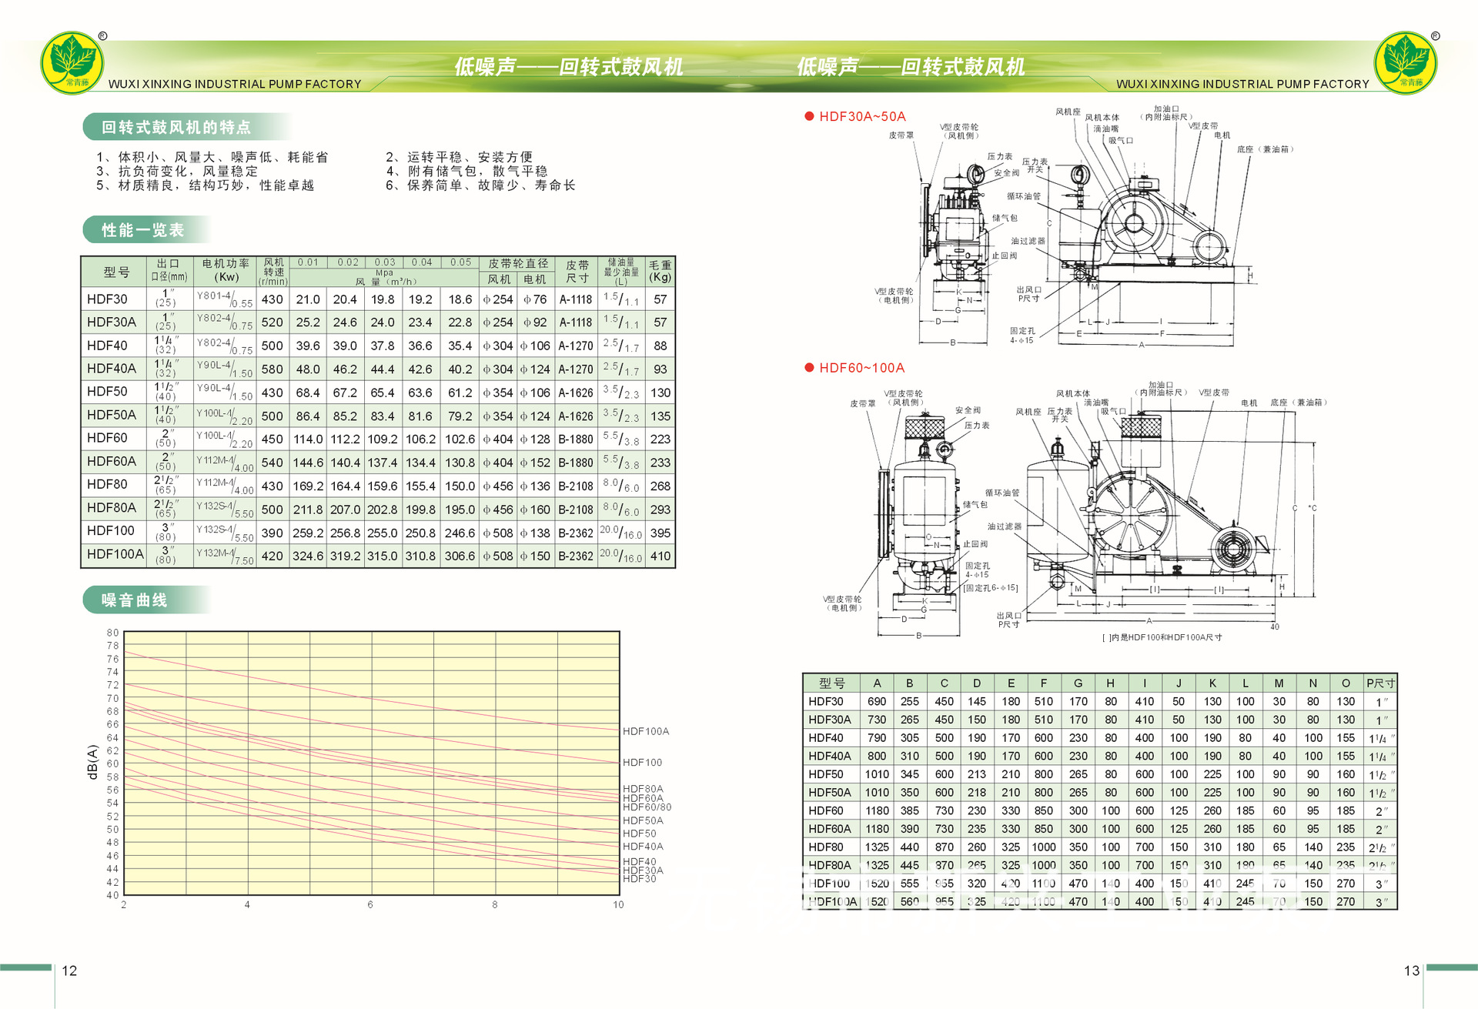Click the page 12 banner title 低噪声——回转式鼓风机

568,67
